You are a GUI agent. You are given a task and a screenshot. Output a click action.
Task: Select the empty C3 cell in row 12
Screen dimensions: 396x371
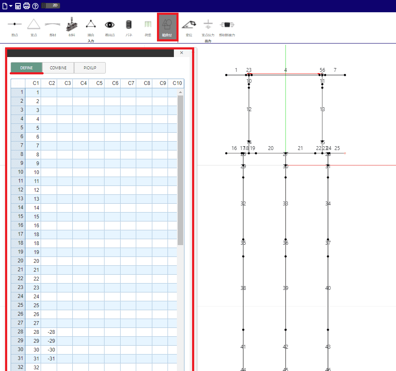pyautogui.click(x=65, y=190)
